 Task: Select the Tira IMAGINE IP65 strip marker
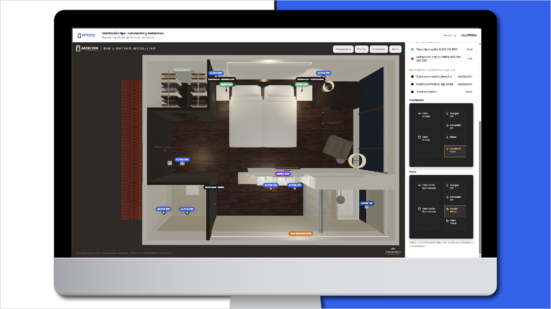300,233
